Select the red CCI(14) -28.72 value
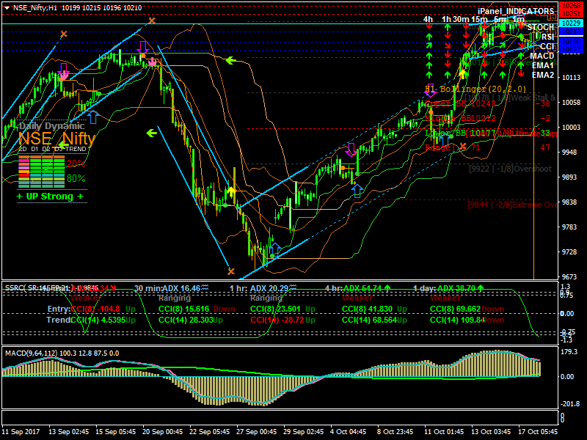Image resolution: width=587 pixels, height=440 pixels. [x=277, y=320]
